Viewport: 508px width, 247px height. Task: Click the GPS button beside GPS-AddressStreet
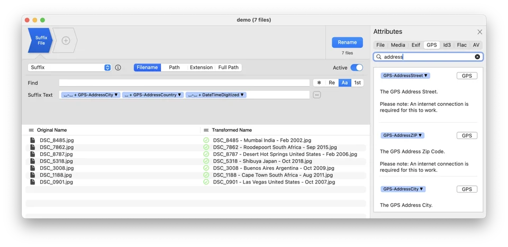[x=467, y=76]
